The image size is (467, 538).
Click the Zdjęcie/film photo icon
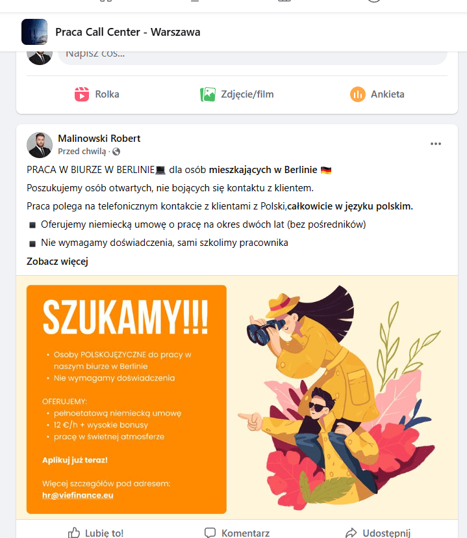tap(208, 94)
